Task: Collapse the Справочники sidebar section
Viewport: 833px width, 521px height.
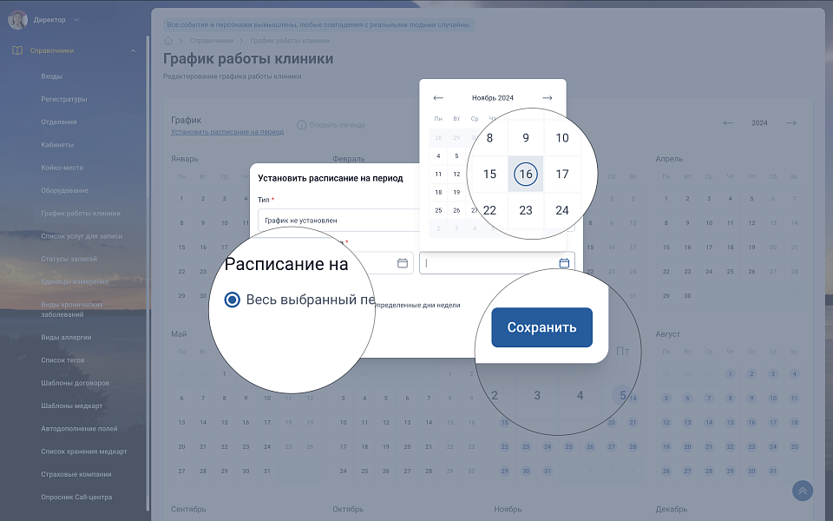Action: pos(133,50)
